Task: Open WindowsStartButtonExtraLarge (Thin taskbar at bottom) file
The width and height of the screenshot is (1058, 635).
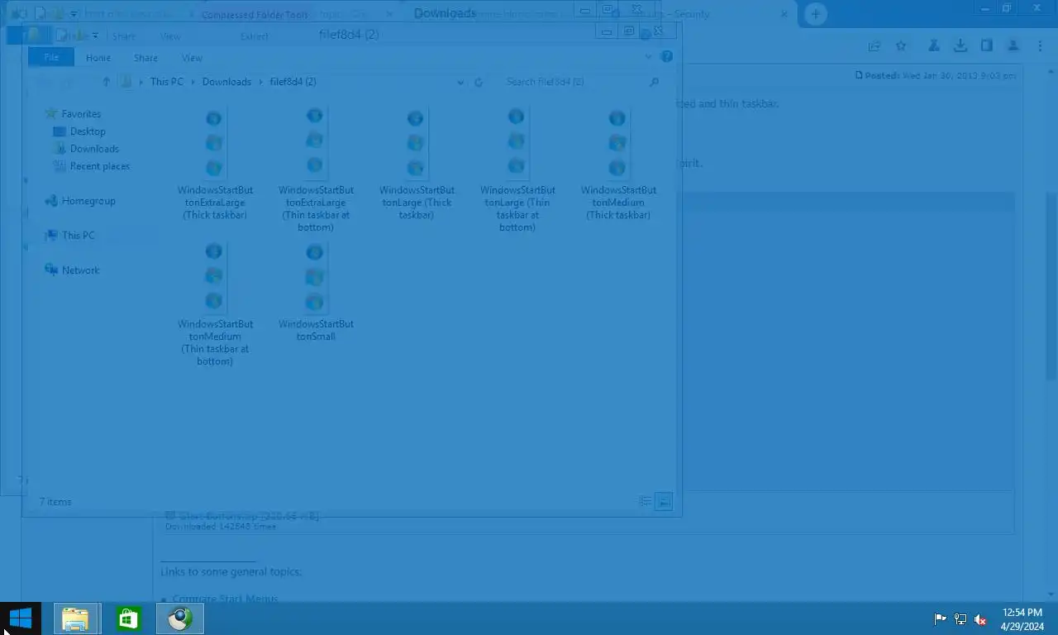Action: 316,170
